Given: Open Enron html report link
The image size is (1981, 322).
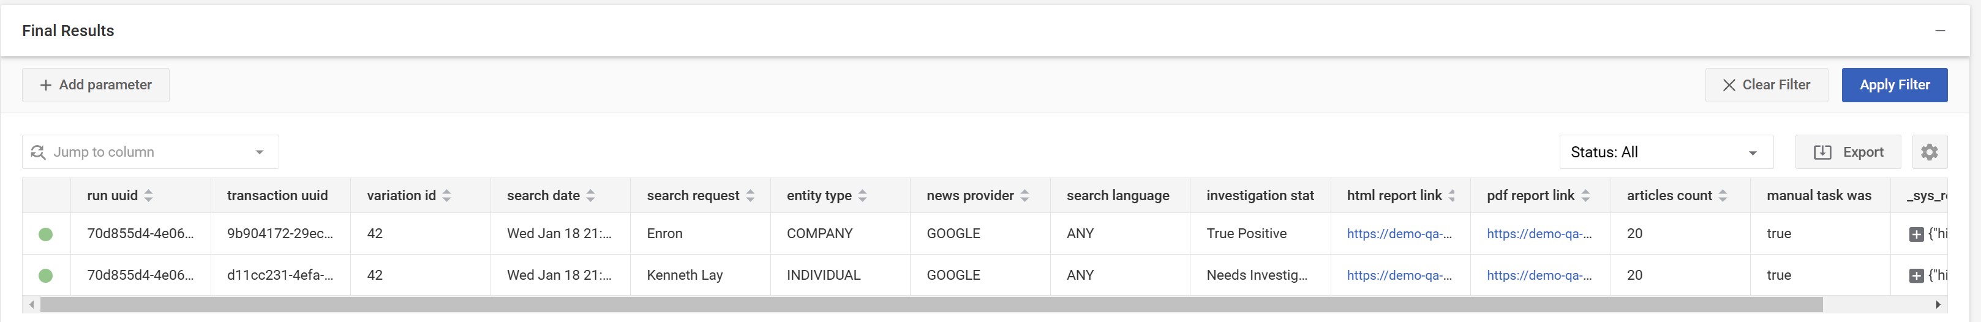Looking at the screenshot, I should coord(1399,234).
